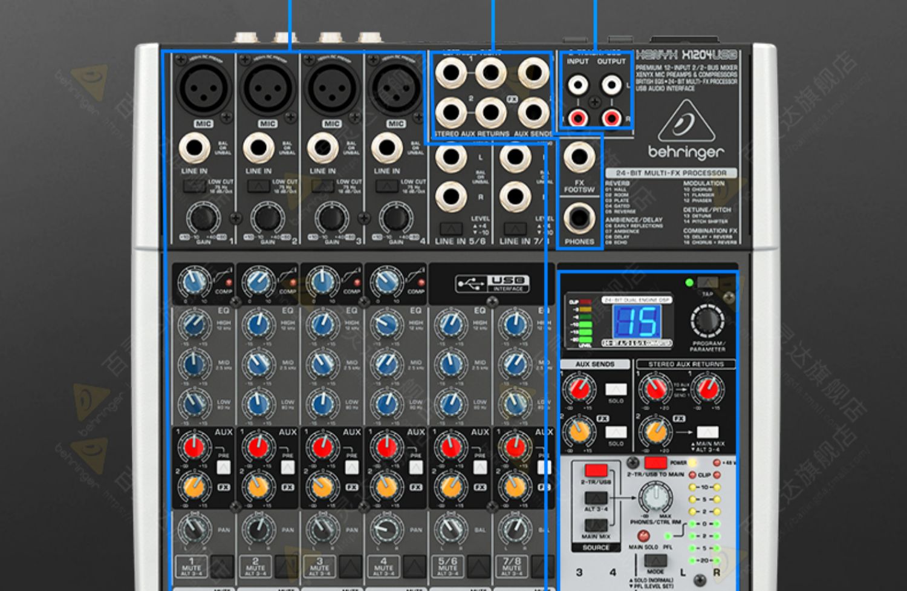The image size is (907, 591).
Task: Adjust channel 1 red Aux 1 knob
Action: click(193, 448)
